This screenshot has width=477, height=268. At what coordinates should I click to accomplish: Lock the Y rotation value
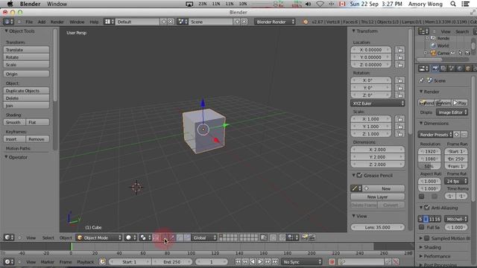[x=399, y=88]
